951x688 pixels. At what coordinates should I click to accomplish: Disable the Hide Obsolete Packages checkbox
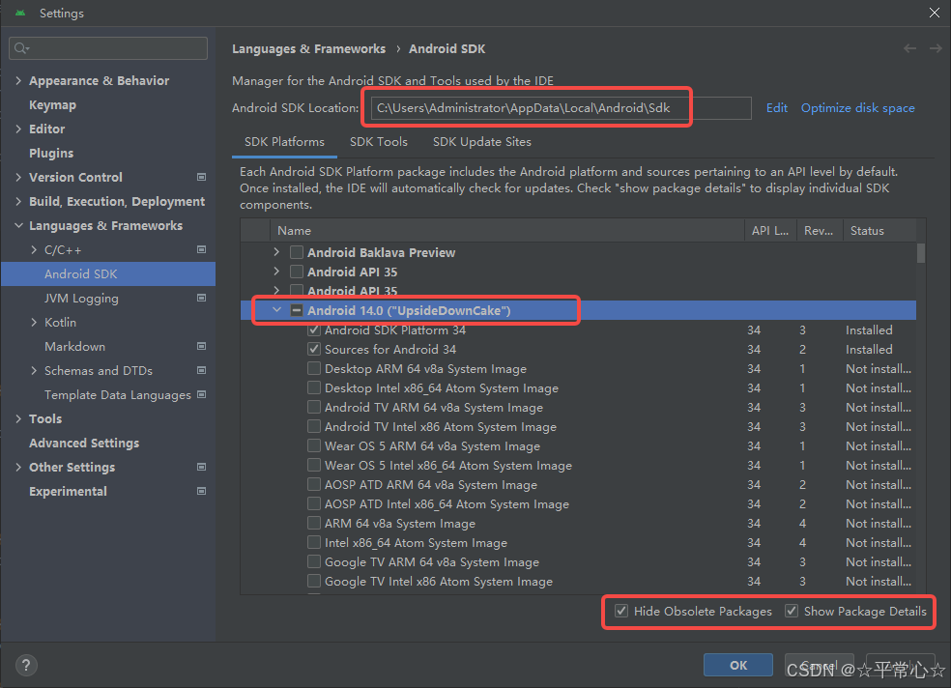620,611
